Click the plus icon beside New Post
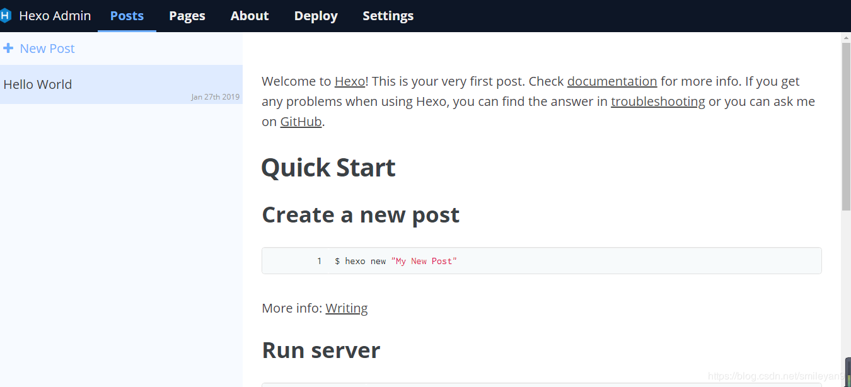Screen dimensions: 851x387 8,49
